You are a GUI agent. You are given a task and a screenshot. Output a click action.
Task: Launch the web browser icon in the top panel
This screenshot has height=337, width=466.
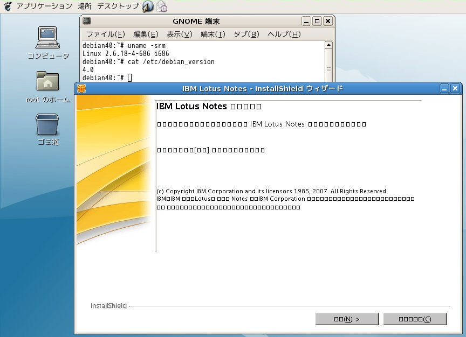[148, 6]
